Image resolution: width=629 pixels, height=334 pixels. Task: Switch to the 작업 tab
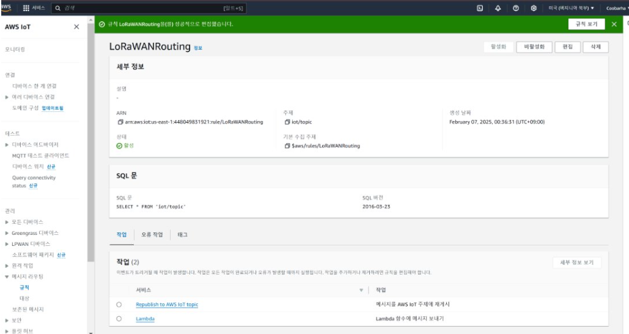(x=122, y=235)
